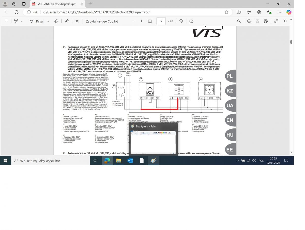Toggle page view layout

click(191, 21)
